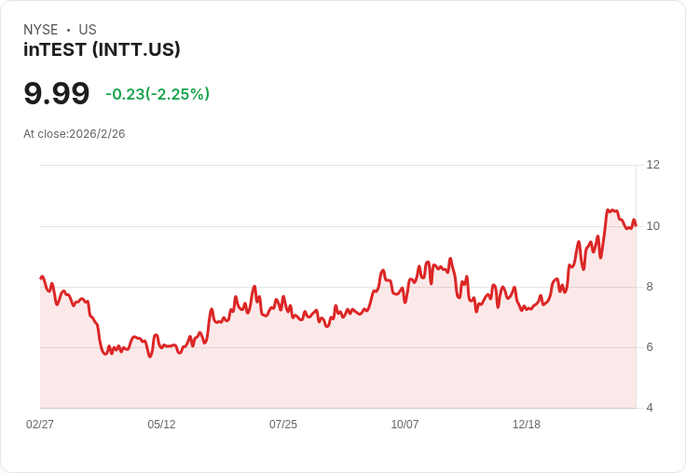Click the At close 2026/2/26 timestamp
Viewport: 686px width, 473px height.
click(75, 134)
